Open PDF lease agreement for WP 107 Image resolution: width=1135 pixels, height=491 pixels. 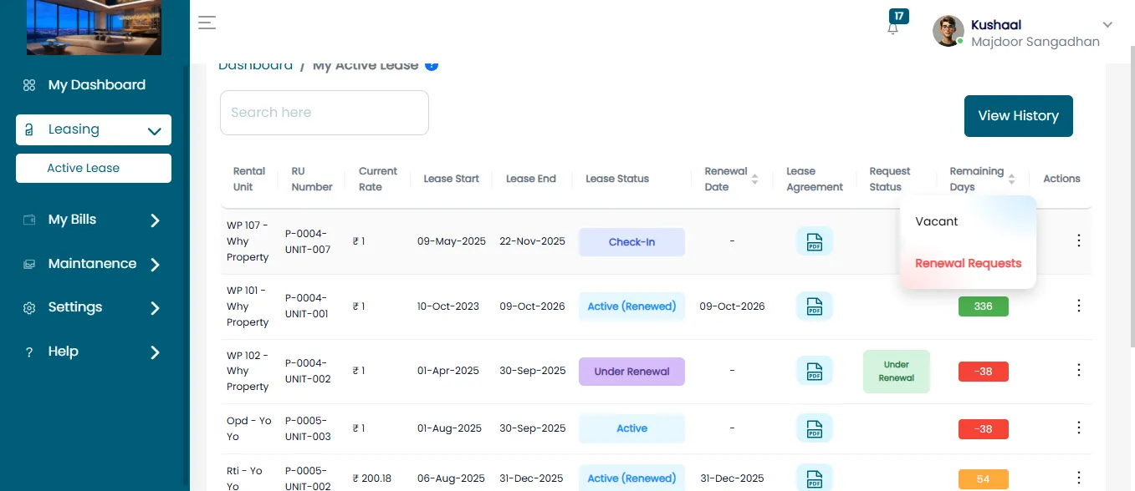[x=815, y=242]
